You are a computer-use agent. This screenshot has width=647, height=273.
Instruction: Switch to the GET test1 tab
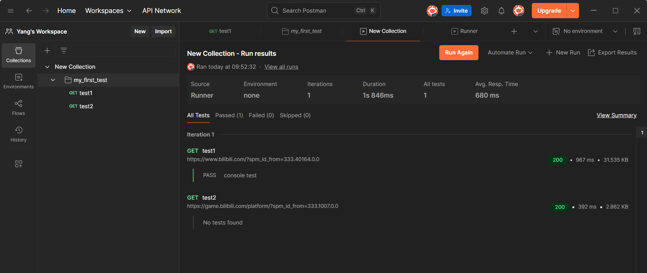click(220, 31)
